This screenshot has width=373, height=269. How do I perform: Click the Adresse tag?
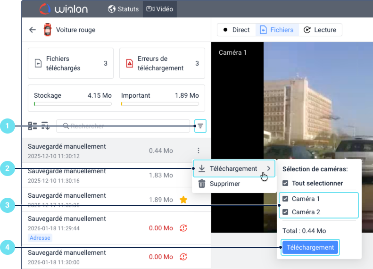pyautogui.click(x=40, y=238)
